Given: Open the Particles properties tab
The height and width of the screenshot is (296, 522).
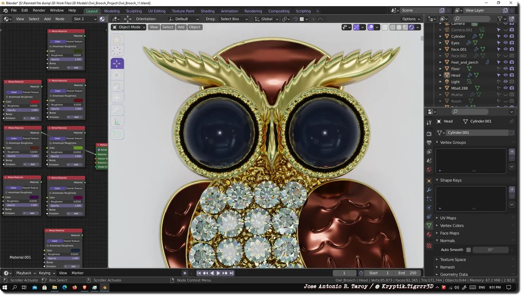Looking at the screenshot, I should [429, 199].
